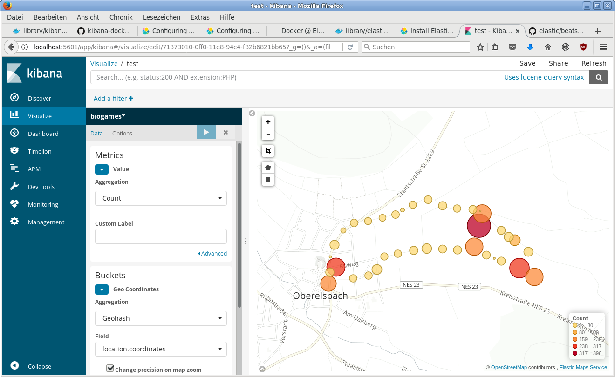Toggle the Value metric expander button
Screen dimensions: 615x377
[x=102, y=169]
